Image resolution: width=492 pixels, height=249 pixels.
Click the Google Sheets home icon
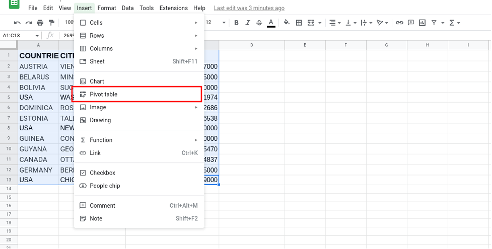[14, 4]
